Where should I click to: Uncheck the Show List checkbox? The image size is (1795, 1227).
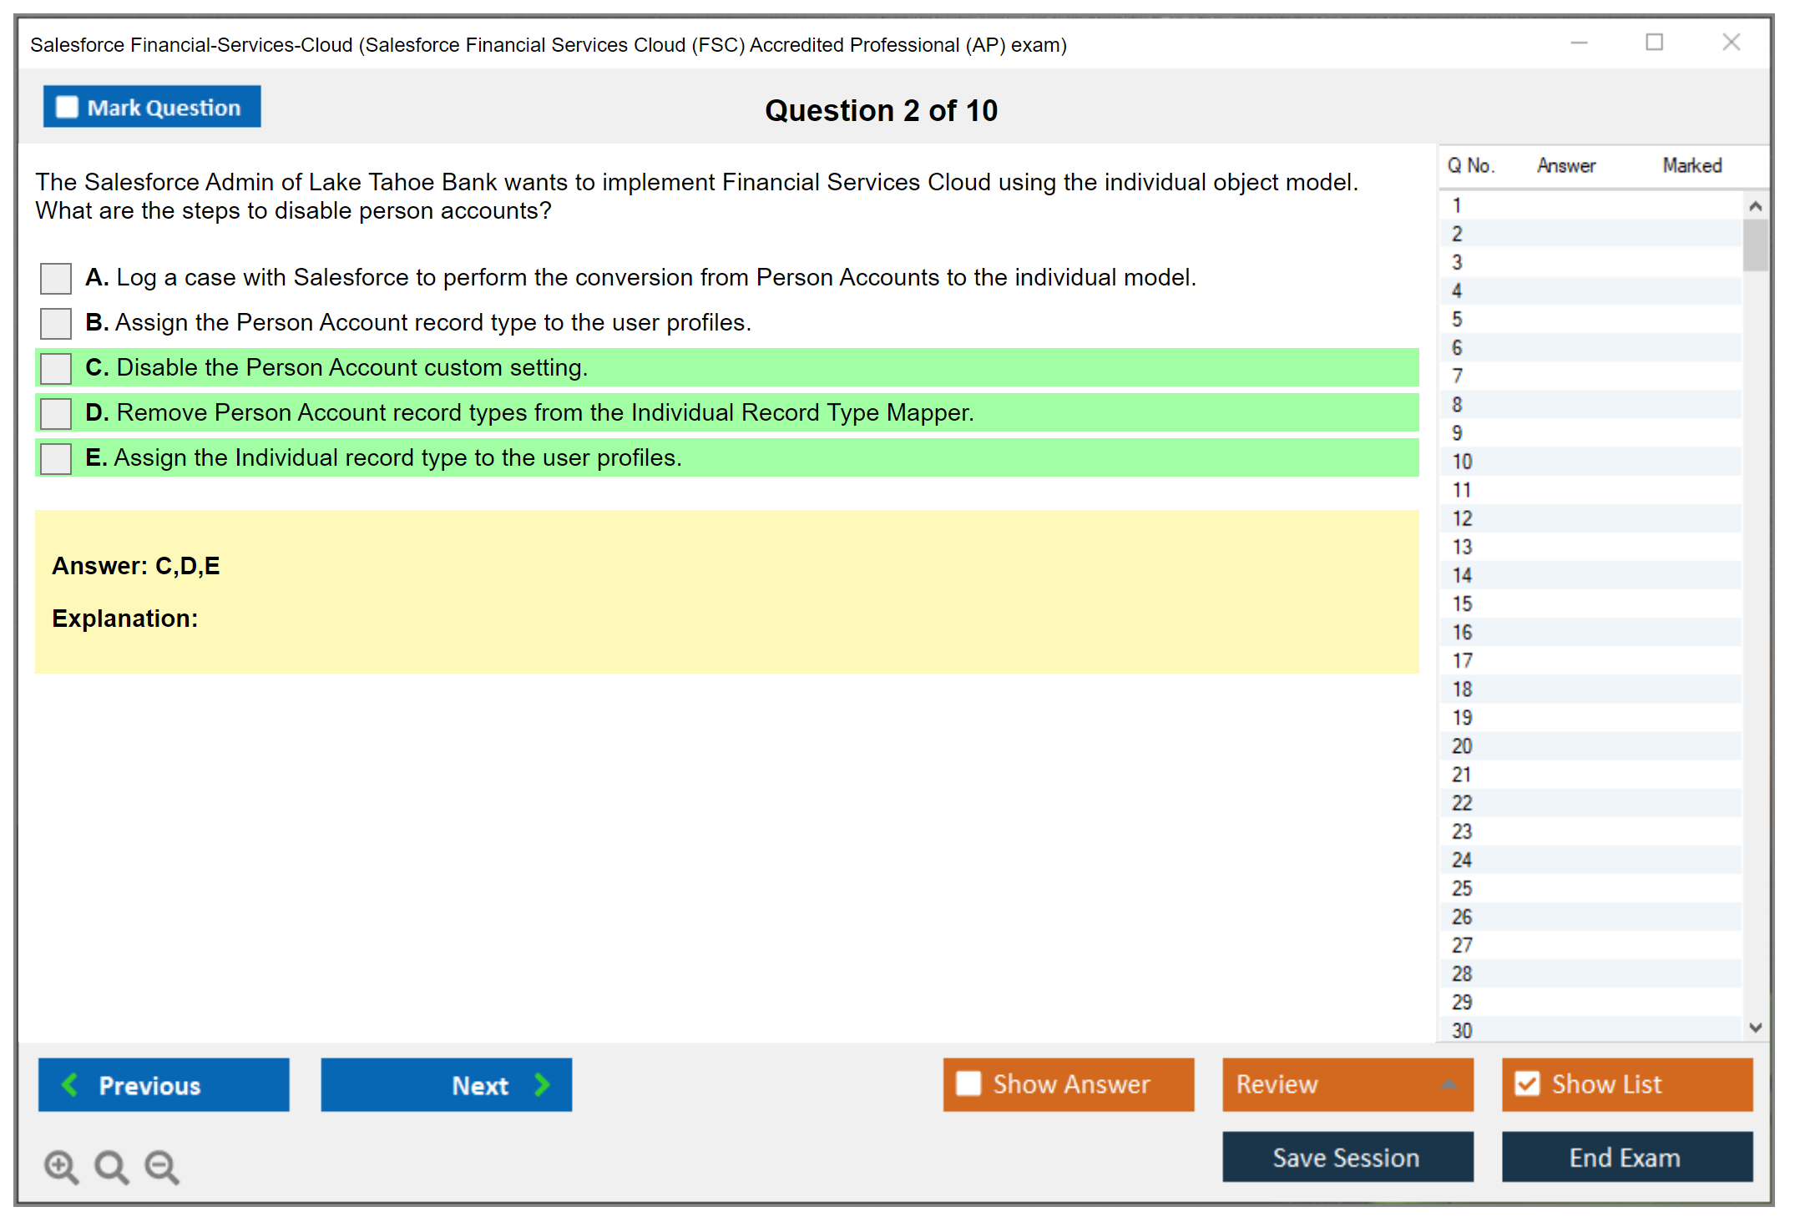(1527, 1083)
